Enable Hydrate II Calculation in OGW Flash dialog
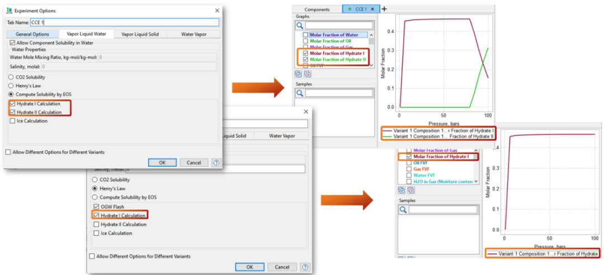The width and height of the screenshot is (604, 275). point(96,224)
